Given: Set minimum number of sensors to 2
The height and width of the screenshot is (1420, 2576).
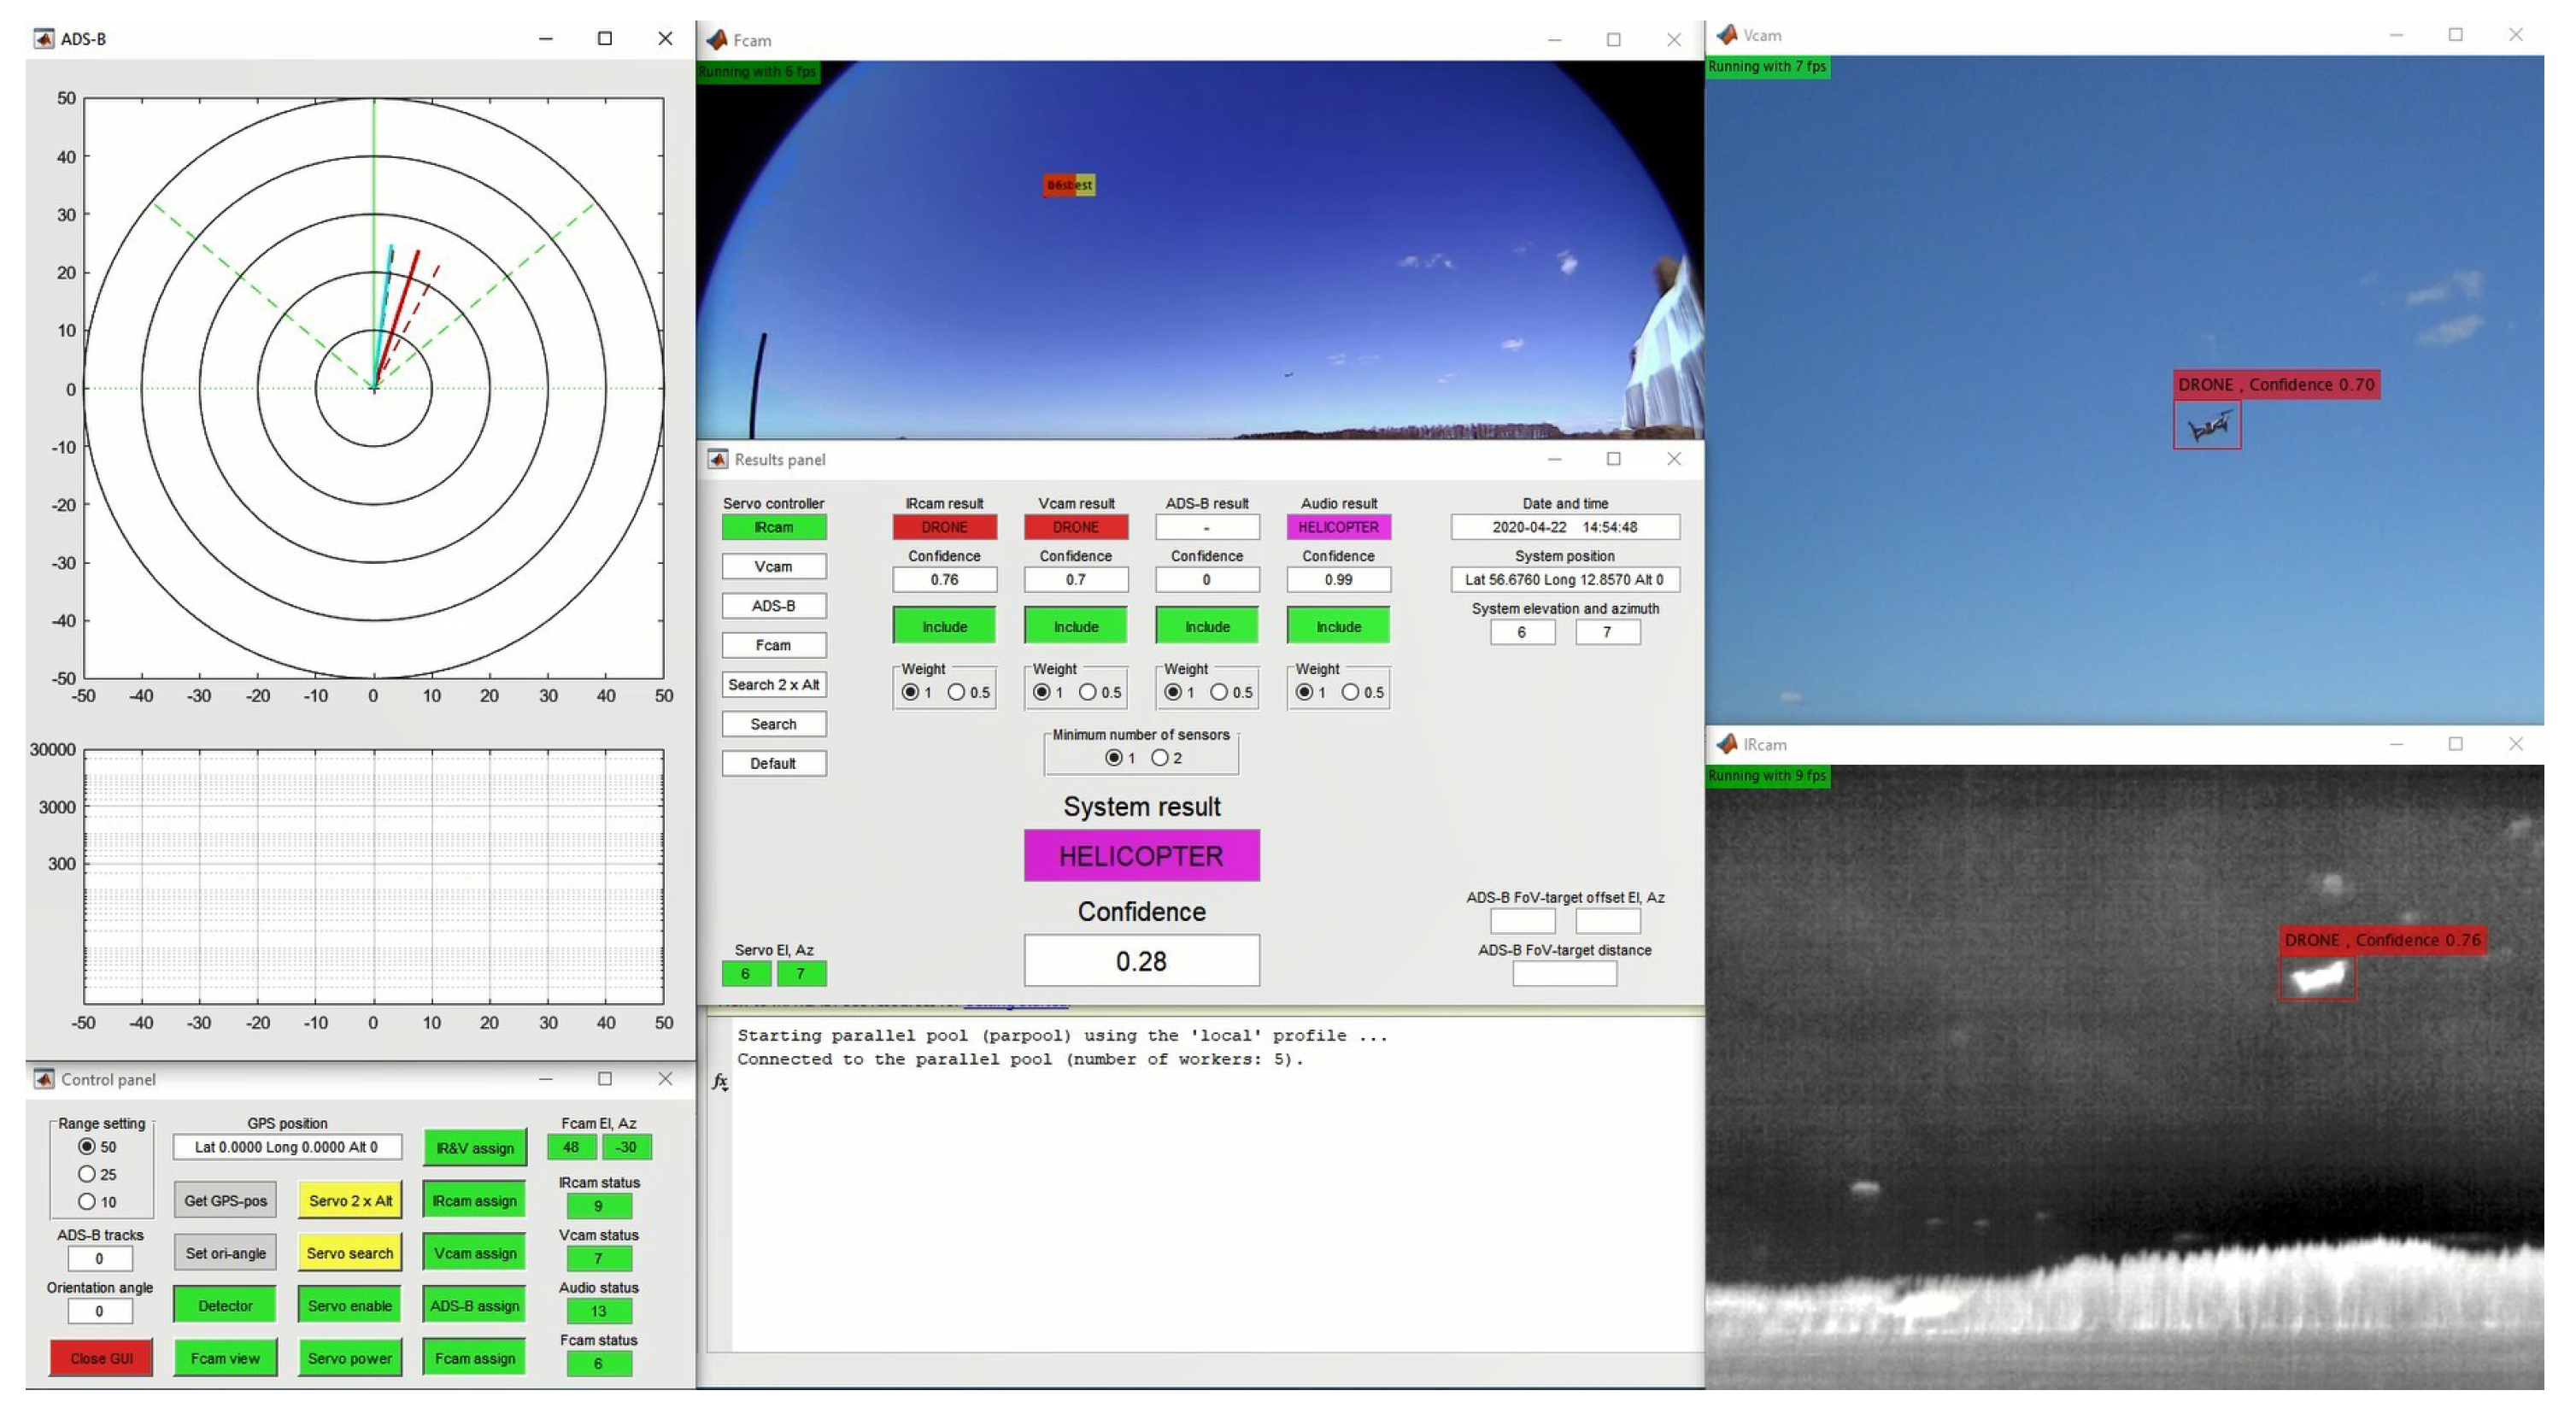Looking at the screenshot, I should 1159,758.
